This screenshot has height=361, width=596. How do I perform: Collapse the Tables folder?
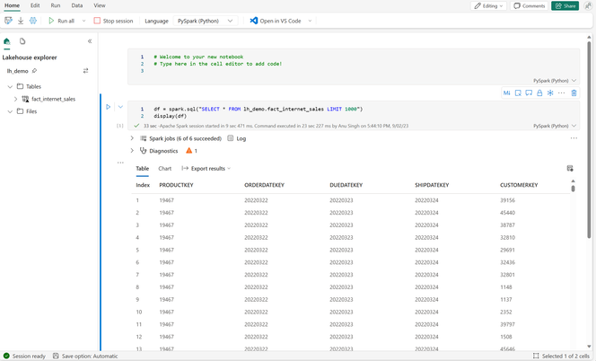(x=10, y=87)
